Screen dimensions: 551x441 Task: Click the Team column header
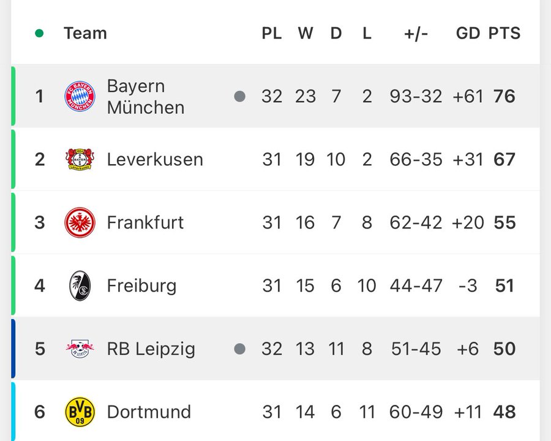click(x=85, y=33)
